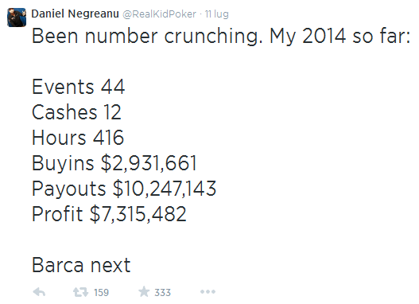Screen dimensions: 419x304
Task: Click the 'Been number' opening words
Action: click(95, 36)
